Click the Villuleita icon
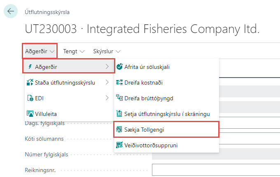Image resolution: width=280 pixels, height=177 pixels. coord(30,113)
